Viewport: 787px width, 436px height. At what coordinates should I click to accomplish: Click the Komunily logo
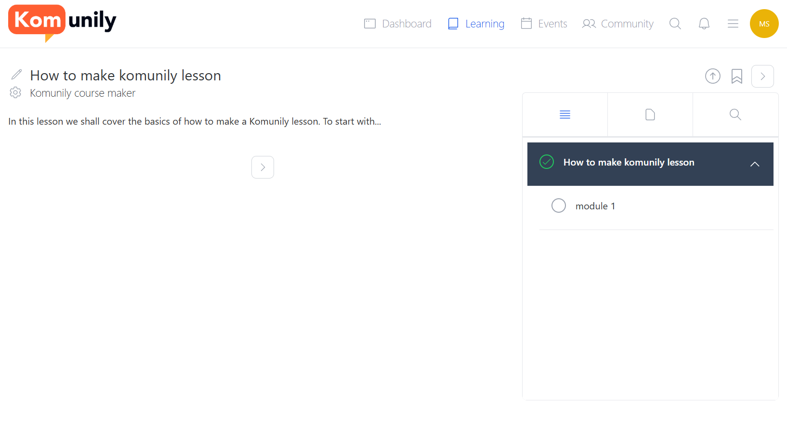62,23
